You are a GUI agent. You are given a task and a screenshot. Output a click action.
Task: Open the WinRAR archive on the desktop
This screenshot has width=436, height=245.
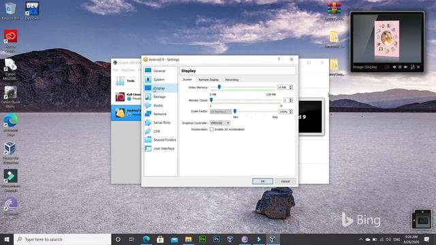click(334, 11)
